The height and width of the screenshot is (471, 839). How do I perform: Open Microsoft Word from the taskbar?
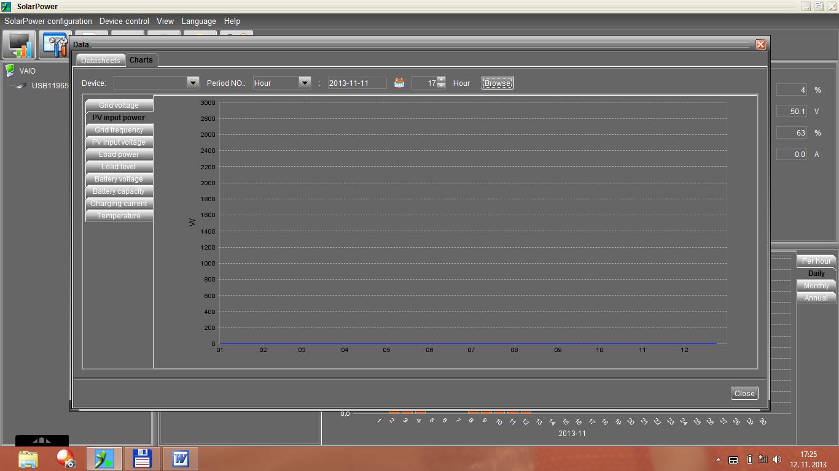pos(180,458)
